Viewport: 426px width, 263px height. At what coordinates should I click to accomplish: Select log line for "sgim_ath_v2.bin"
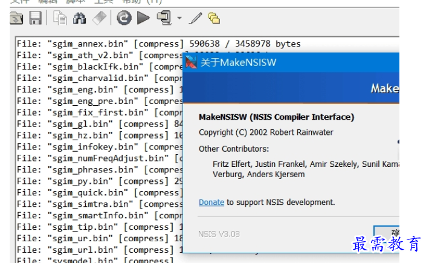tap(100, 55)
